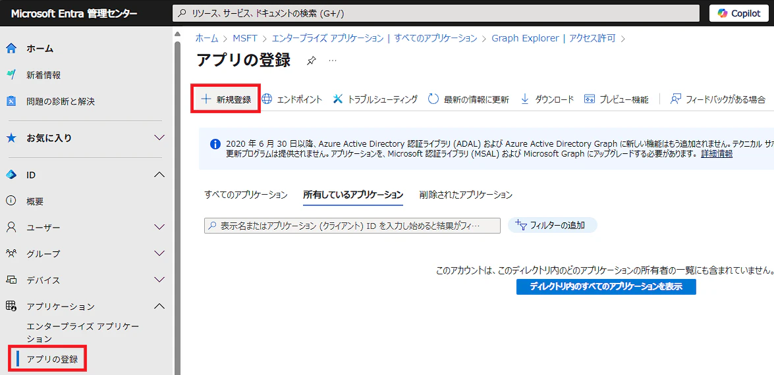Click ディレクトリ内のすべてのアプリケーションを表示 button

(x=606, y=287)
